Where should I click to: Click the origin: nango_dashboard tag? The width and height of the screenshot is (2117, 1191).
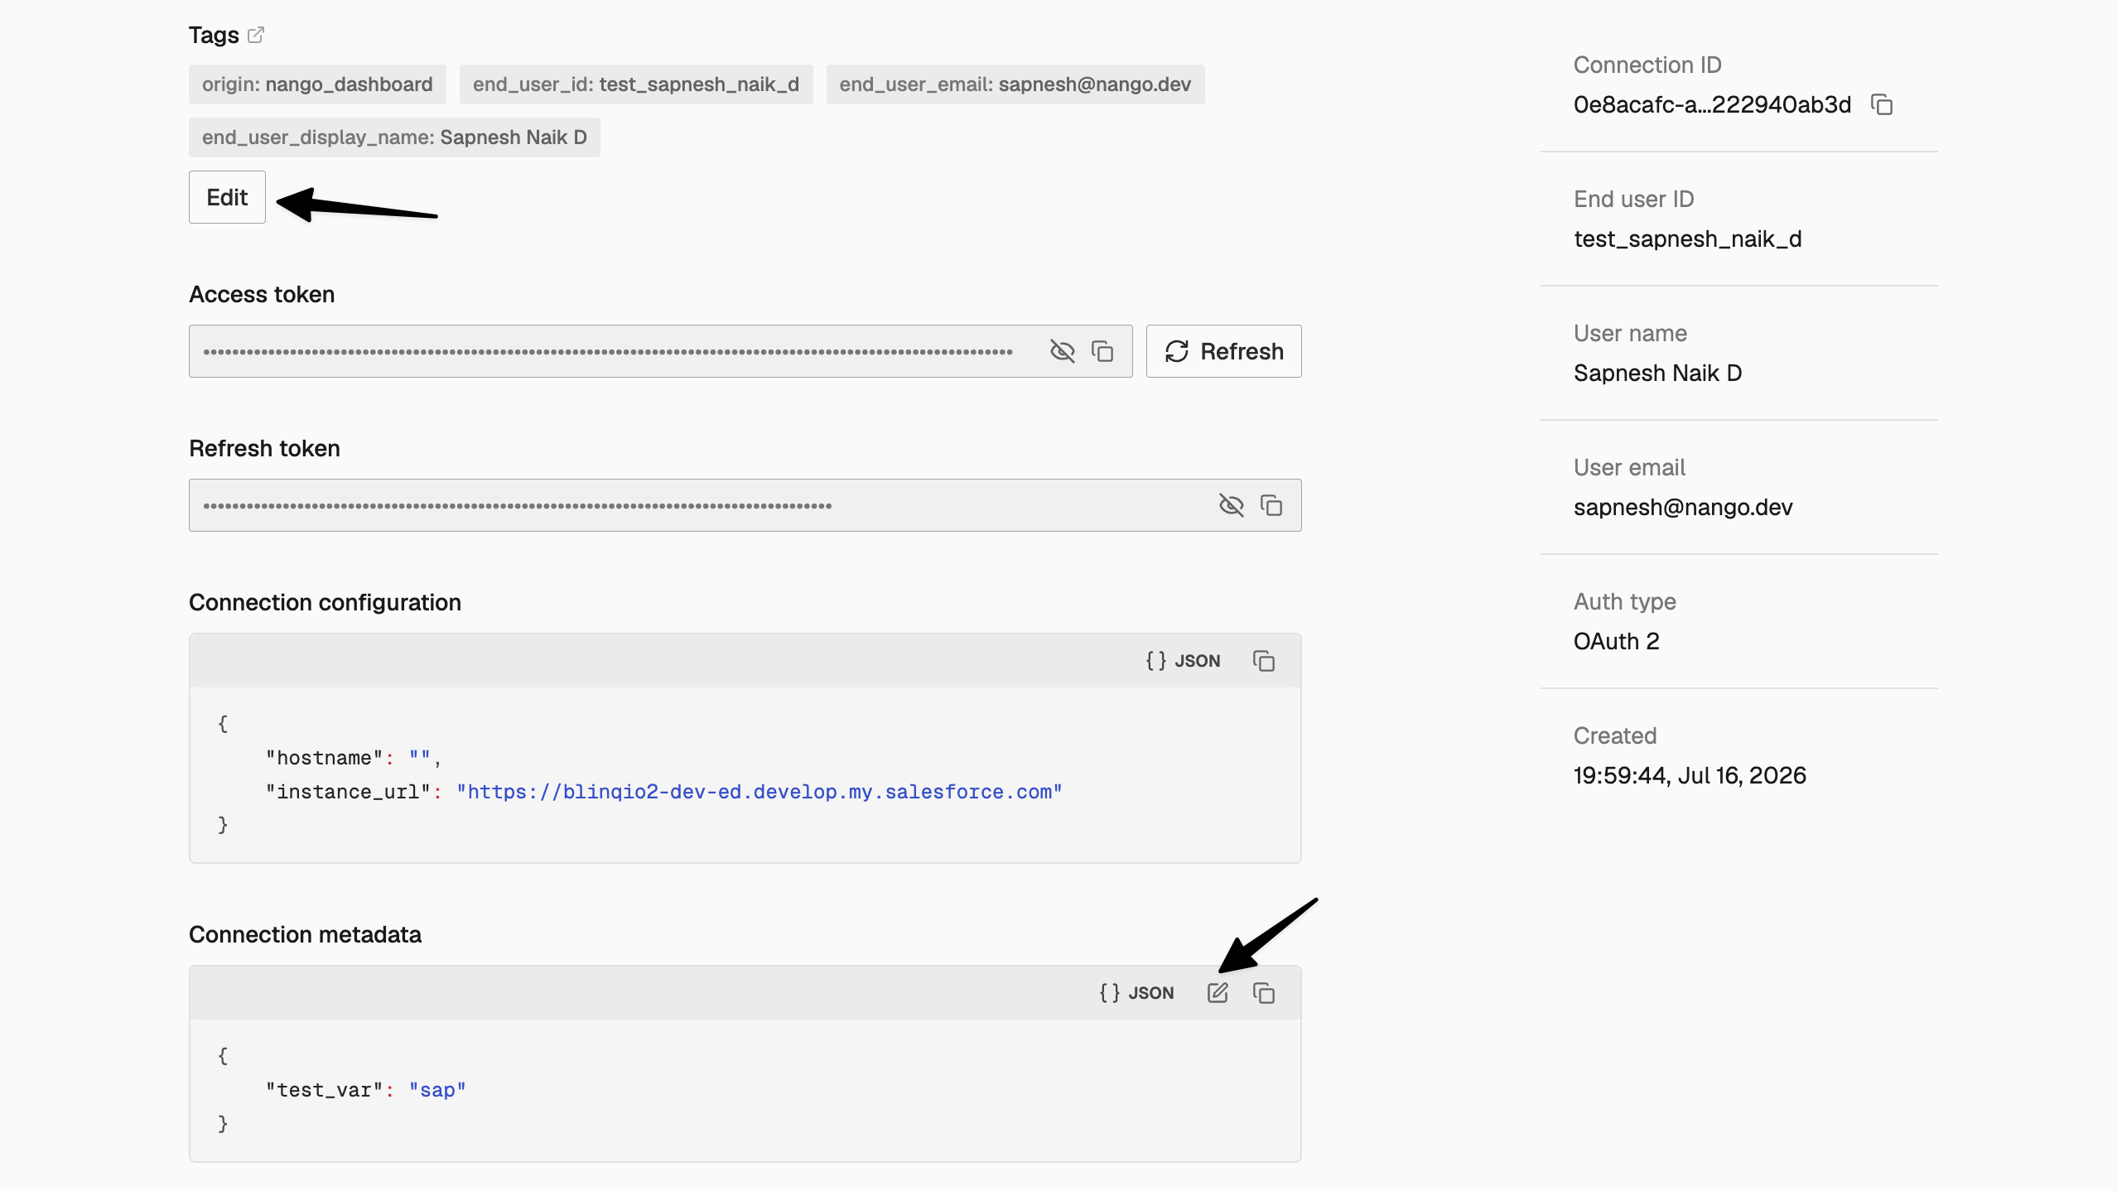(317, 84)
